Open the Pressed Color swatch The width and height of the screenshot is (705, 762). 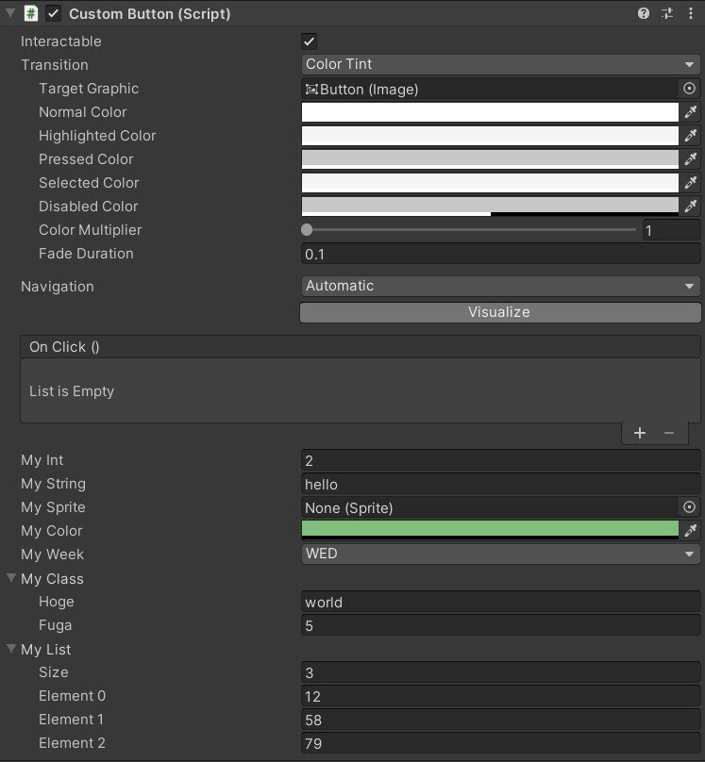490,159
